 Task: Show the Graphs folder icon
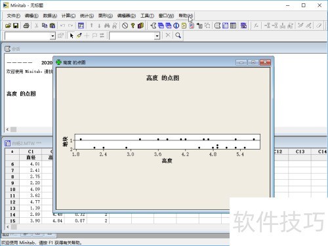[x=169, y=26]
